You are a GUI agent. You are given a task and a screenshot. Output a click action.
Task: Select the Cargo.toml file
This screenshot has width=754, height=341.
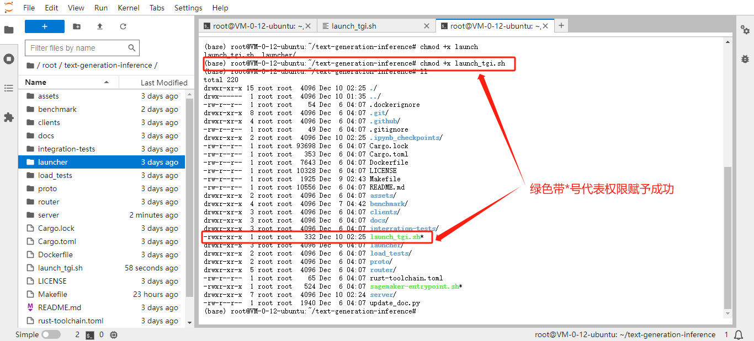102,241
